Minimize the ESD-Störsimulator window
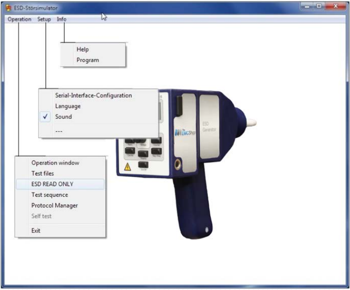The width and height of the screenshot is (350, 290). pyautogui.click(x=308, y=6)
